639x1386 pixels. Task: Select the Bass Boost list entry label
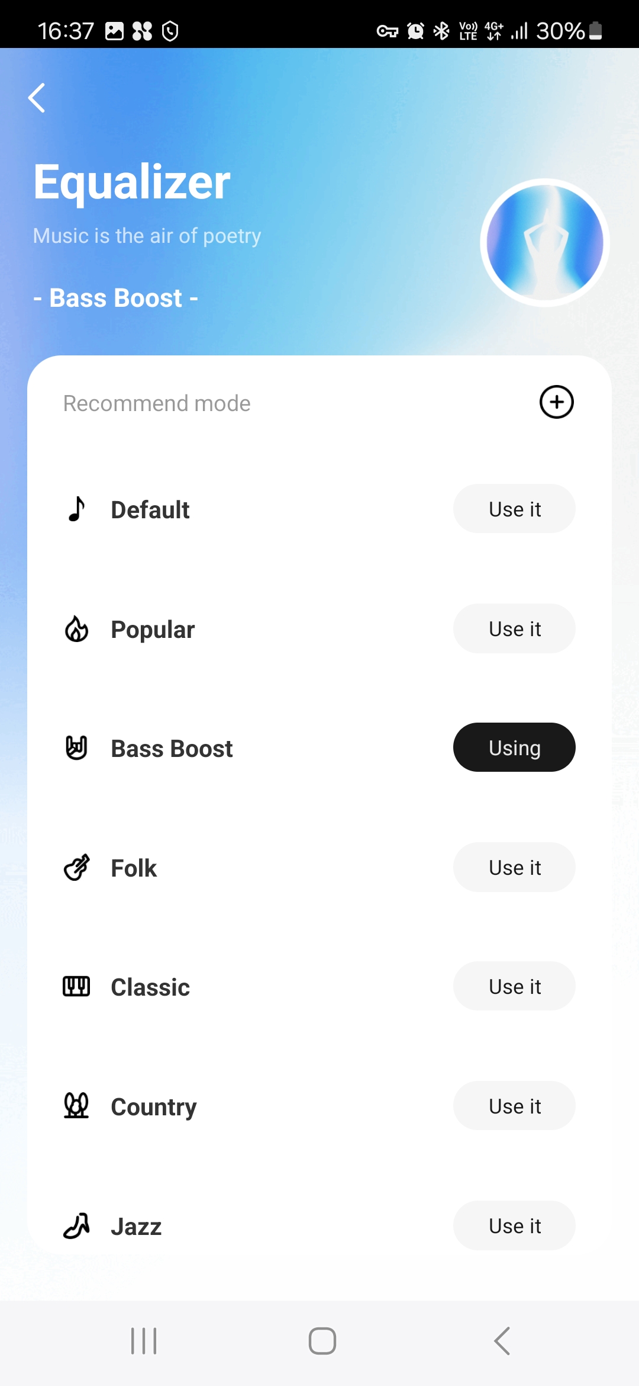tap(172, 749)
